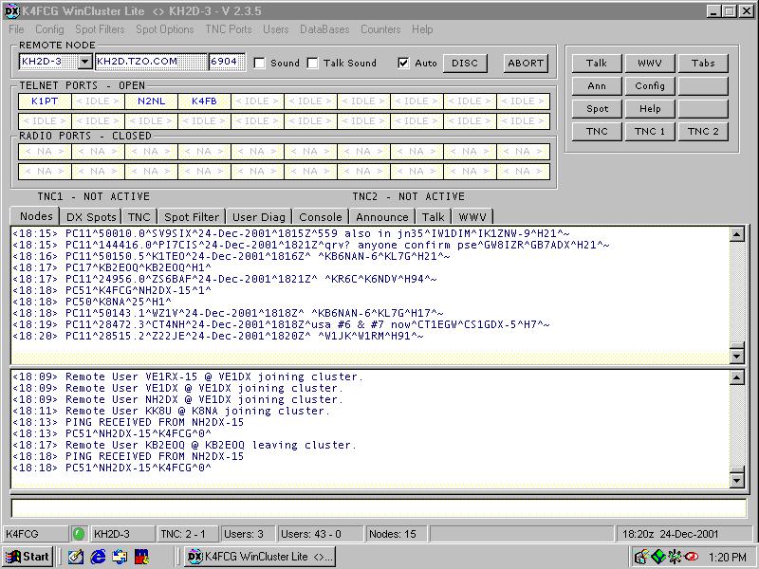Open the User Diag tab
The image size is (759, 569).
tap(258, 217)
